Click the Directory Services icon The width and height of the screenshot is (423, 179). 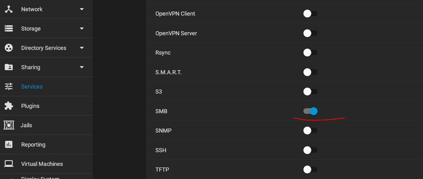[9, 48]
